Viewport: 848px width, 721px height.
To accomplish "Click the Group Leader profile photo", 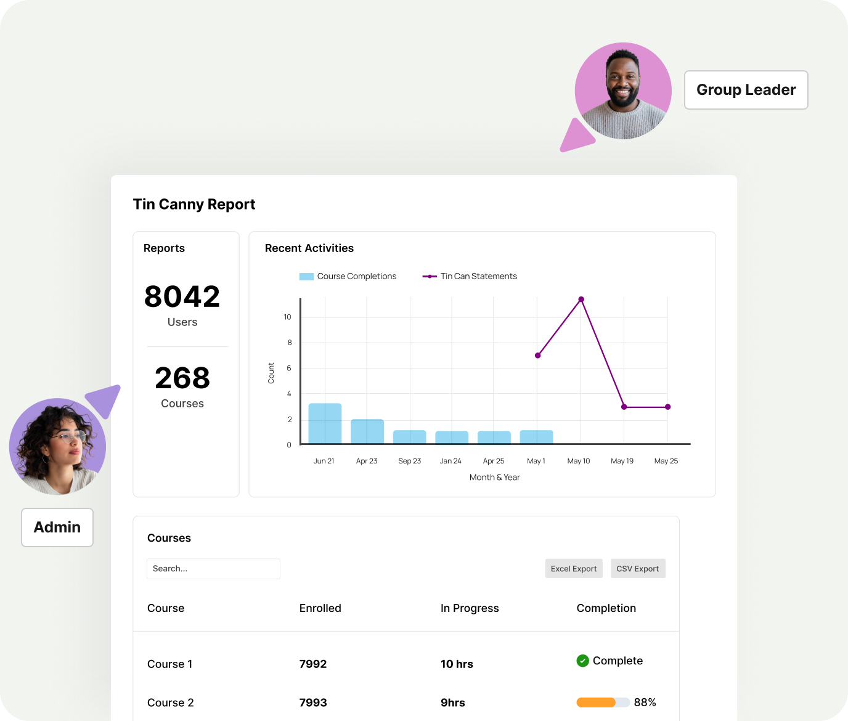I will point(623,91).
